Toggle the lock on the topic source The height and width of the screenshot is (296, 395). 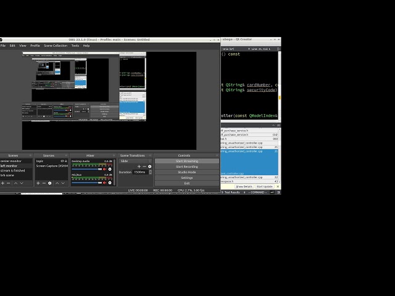click(x=66, y=161)
